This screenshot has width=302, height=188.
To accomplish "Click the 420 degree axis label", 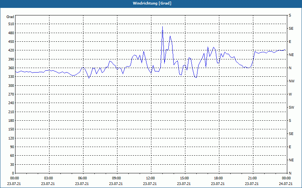I will point(11,50).
